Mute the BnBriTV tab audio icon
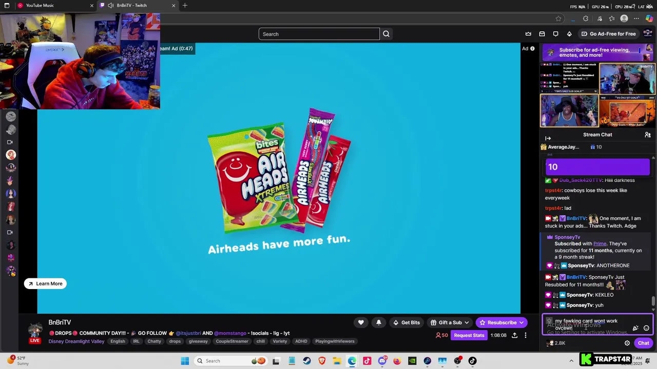This screenshot has width=657, height=369. [x=110, y=6]
